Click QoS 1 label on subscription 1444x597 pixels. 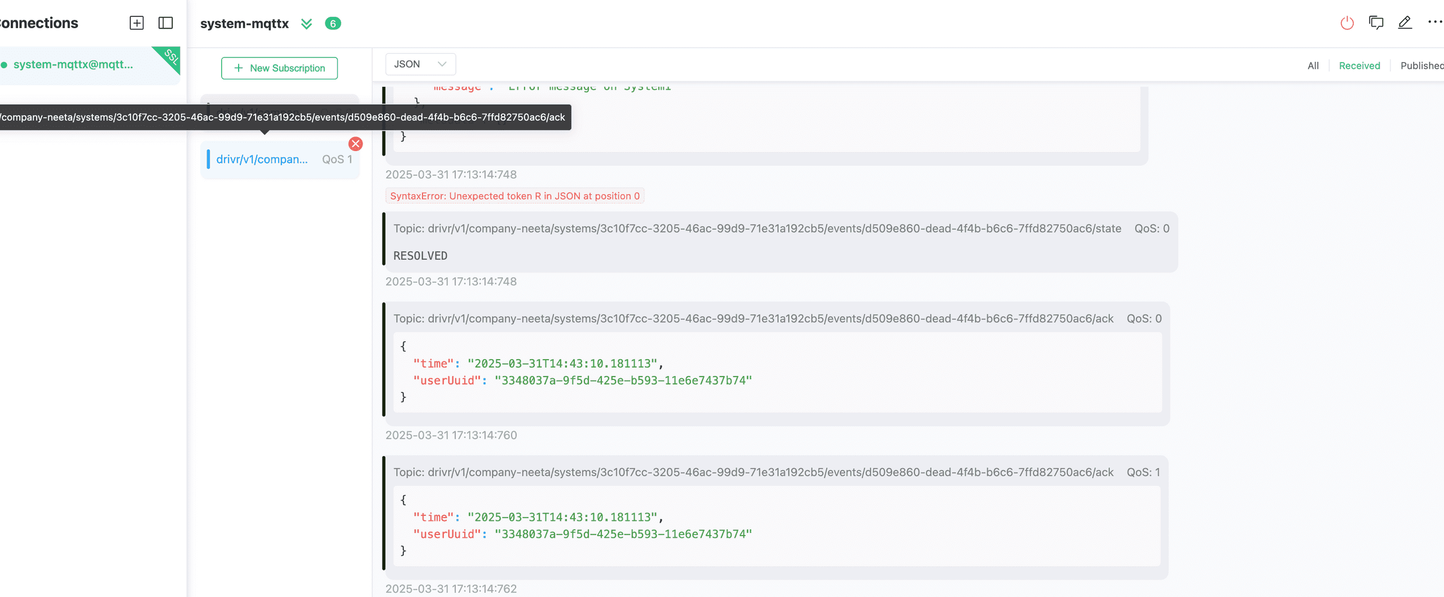click(337, 160)
